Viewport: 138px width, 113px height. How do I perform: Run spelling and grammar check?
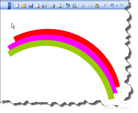pyautogui.click(x=68, y=6)
